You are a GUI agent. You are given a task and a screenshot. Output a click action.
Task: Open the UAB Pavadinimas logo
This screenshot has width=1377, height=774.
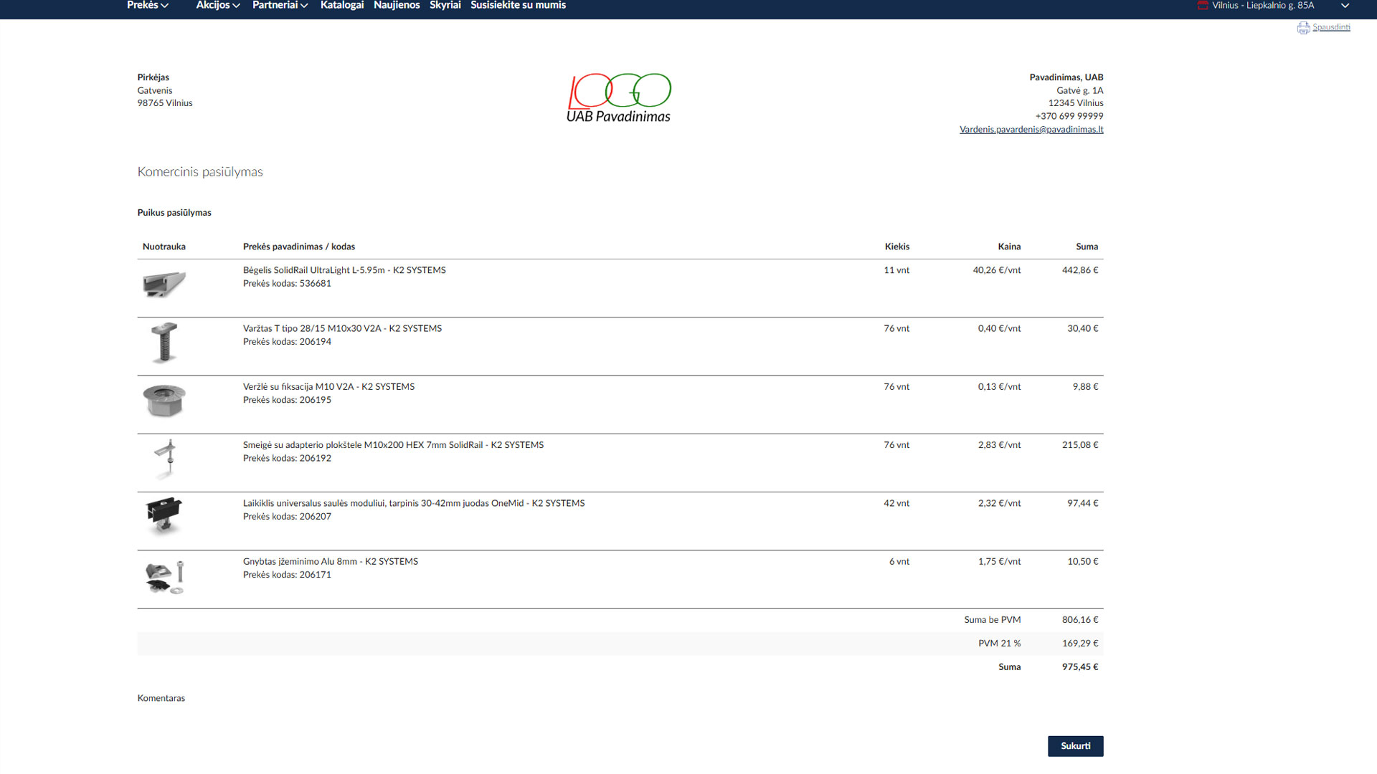coord(619,98)
